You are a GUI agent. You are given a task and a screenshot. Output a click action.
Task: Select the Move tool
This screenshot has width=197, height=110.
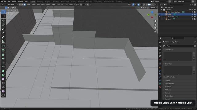[x=3, y=20]
